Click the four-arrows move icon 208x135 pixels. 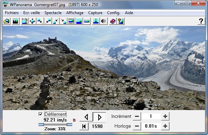32,21
